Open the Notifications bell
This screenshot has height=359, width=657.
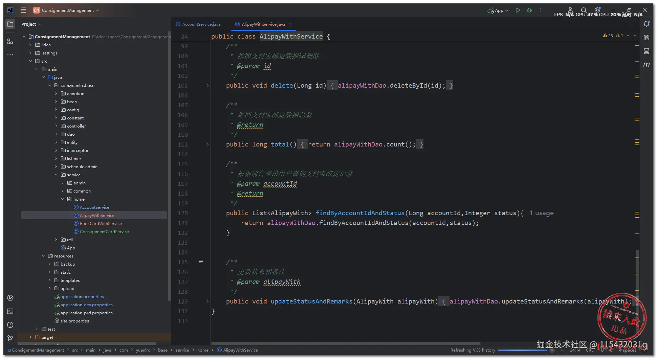(647, 24)
